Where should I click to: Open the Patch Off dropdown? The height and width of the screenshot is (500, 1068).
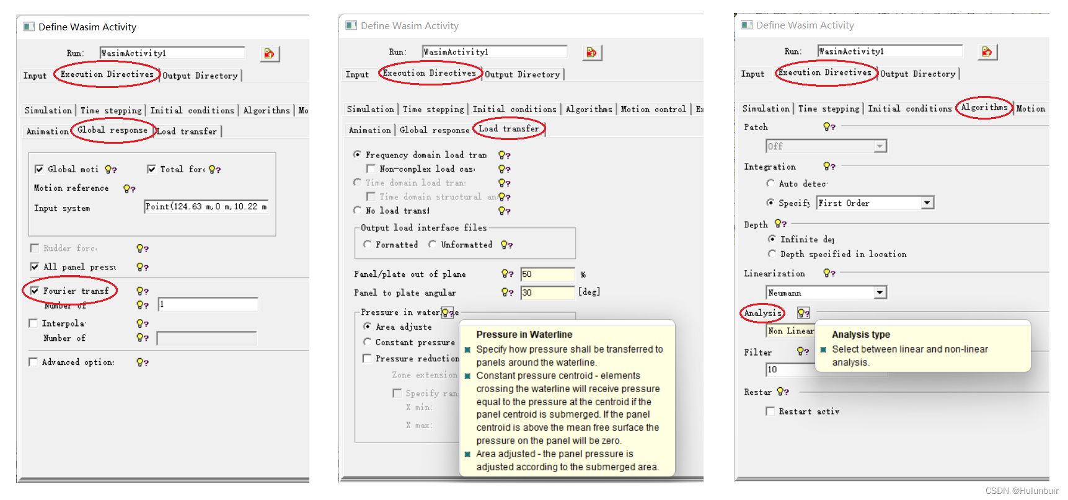880,146
